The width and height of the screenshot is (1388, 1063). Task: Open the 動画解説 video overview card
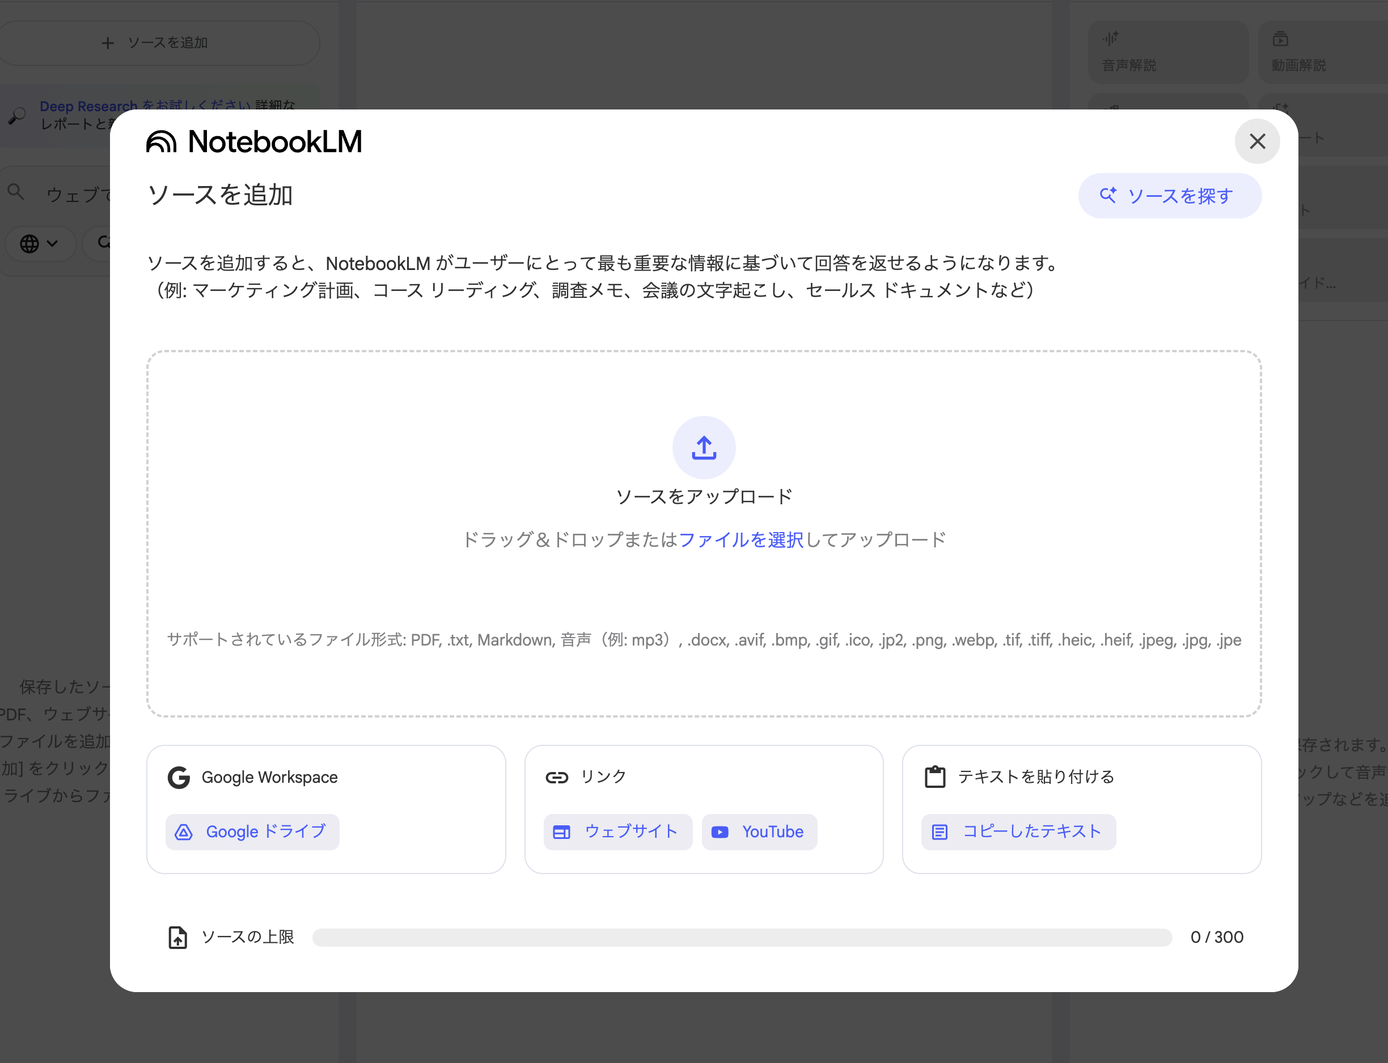pyautogui.click(x=1322, y=52)
